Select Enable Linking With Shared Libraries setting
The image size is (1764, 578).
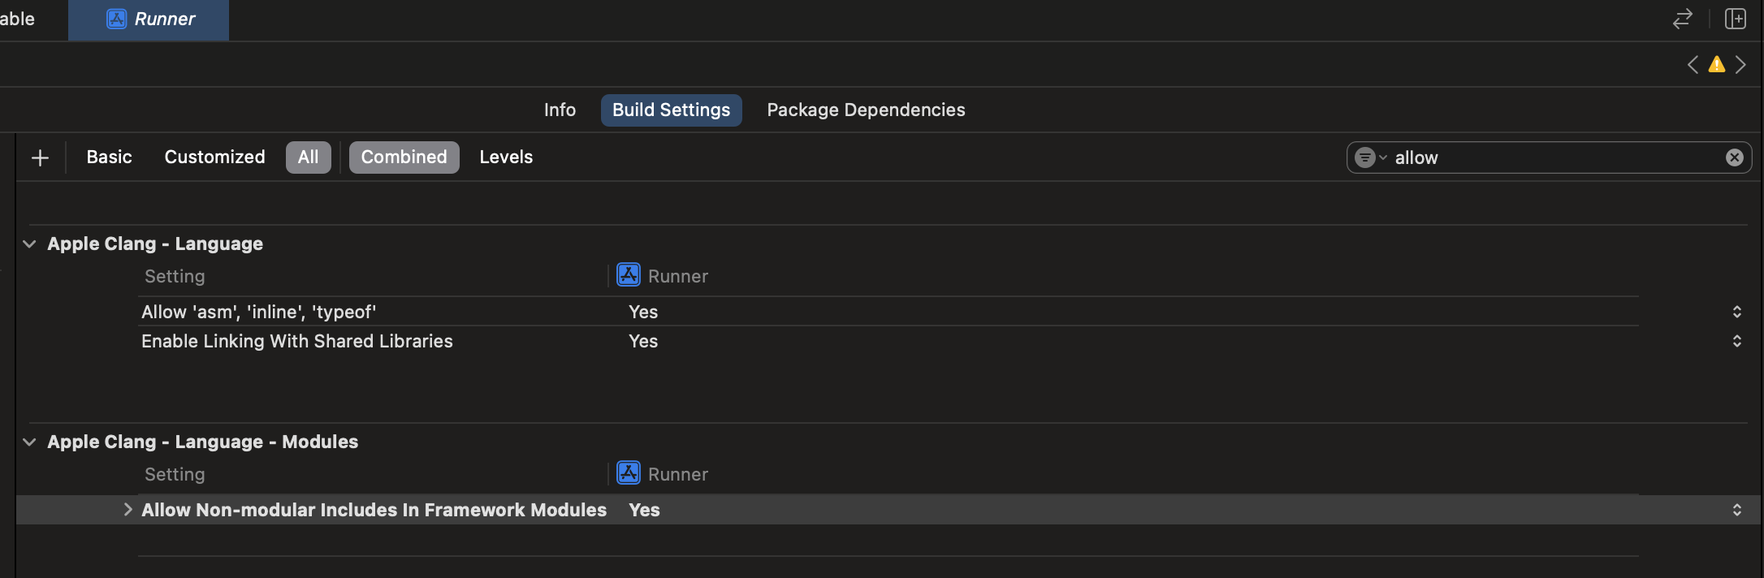pos(296,341)
